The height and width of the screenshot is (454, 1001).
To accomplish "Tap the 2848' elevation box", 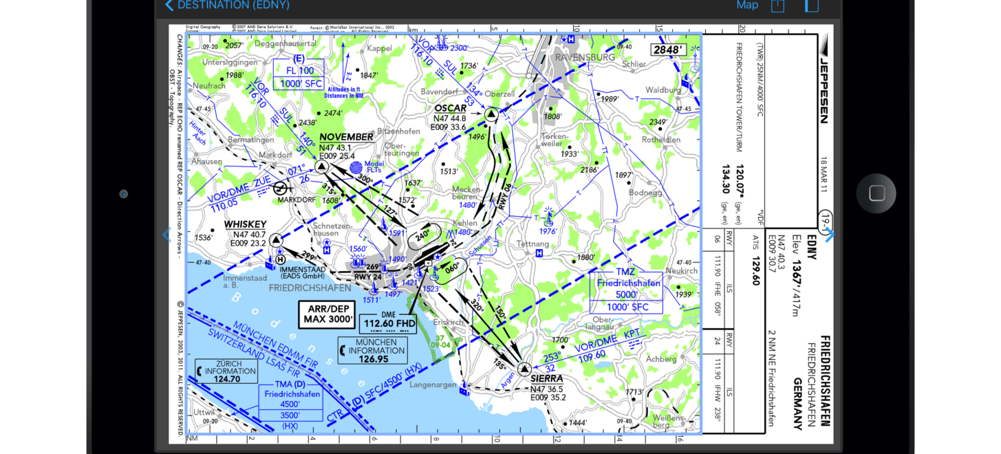I will point(669,50).
